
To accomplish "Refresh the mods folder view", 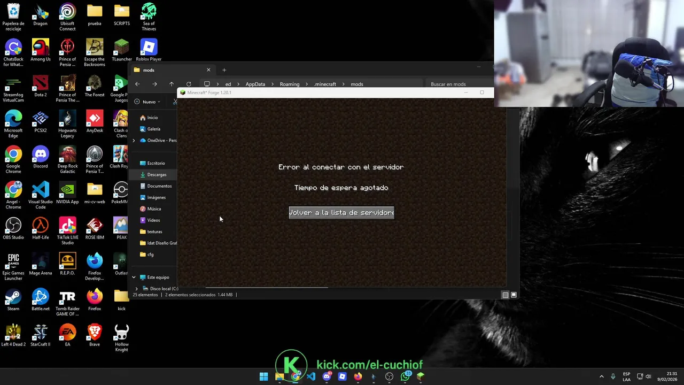I will click(x=189, y=84).
